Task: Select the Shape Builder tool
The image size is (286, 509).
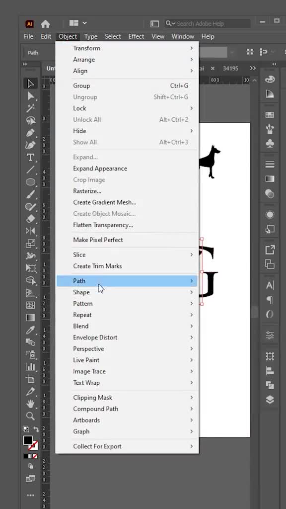Action: (x=30, y=280)
